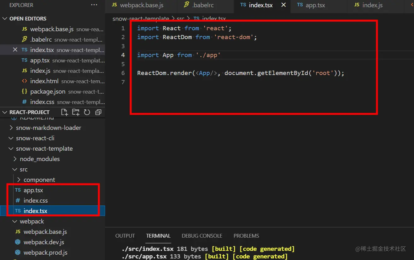Image resolution: width=414 pixels, height=260 pixels.
Task: Click hash icon beside index.css in Open Editors
Action: coord(24,102)
